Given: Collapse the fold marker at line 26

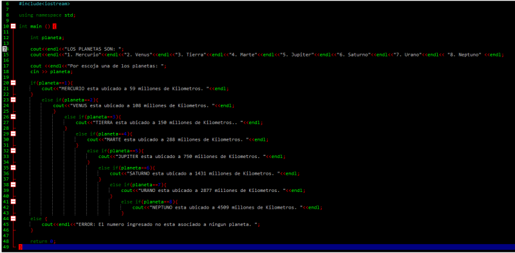Looking at the screenshot, I should coord(13,117).
